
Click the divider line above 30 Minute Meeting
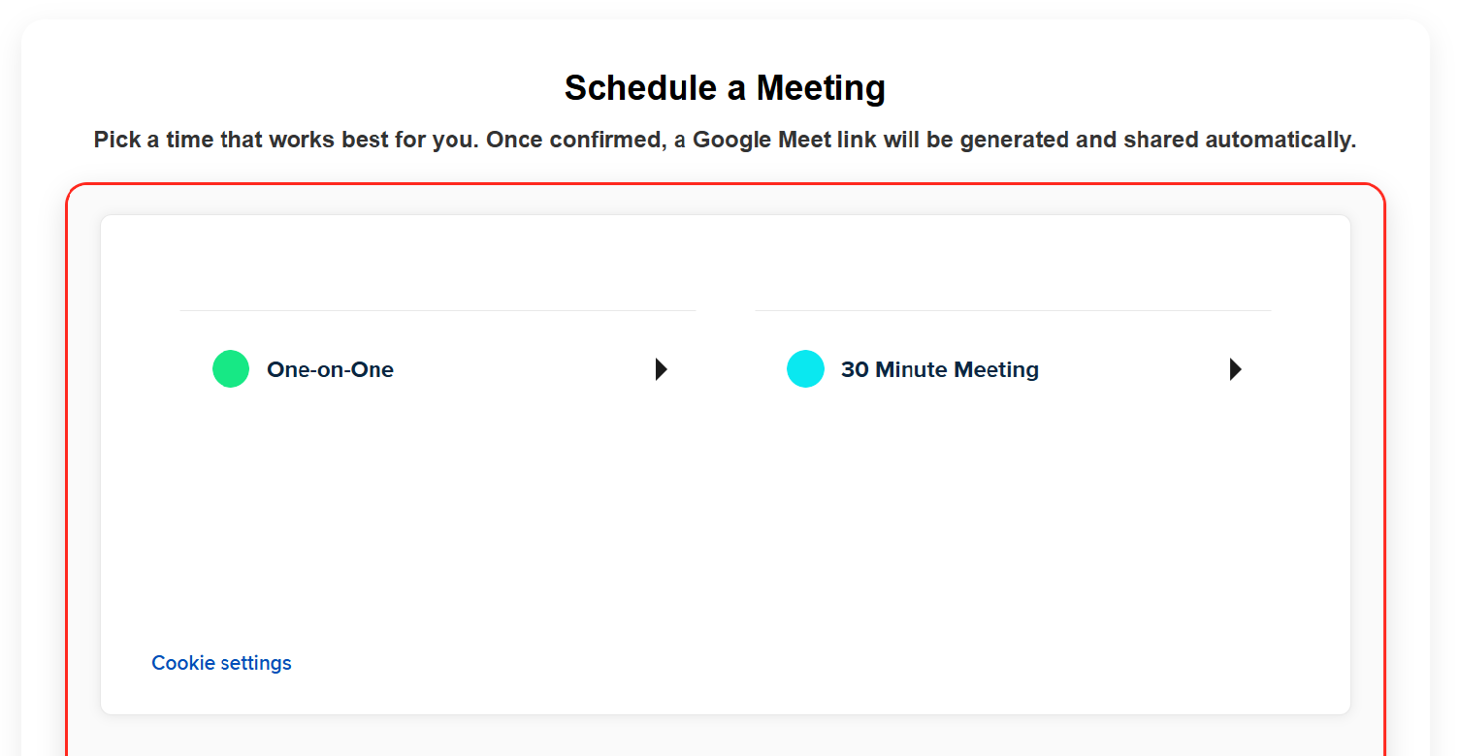click(1012, 310)
